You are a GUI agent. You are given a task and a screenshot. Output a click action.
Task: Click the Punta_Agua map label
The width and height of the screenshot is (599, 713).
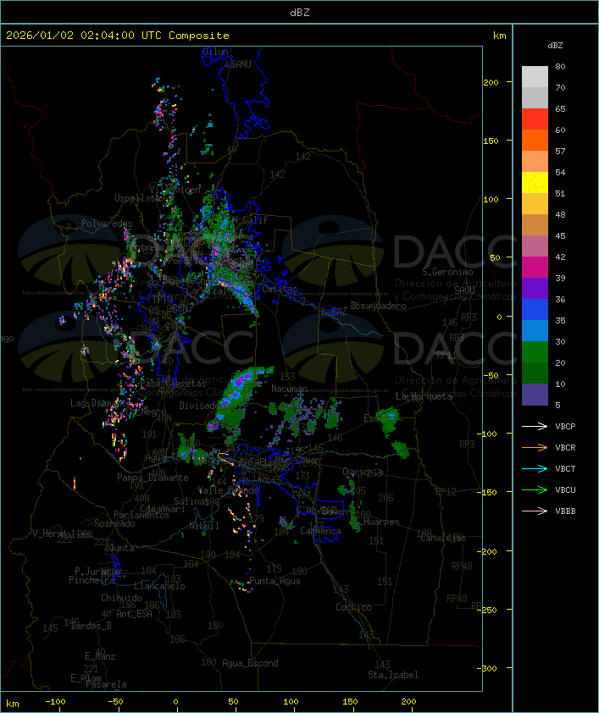pos(275,581)
